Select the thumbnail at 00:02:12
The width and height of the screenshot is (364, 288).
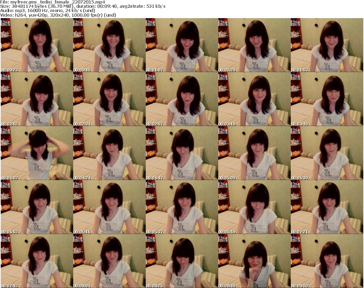[37, 99]
